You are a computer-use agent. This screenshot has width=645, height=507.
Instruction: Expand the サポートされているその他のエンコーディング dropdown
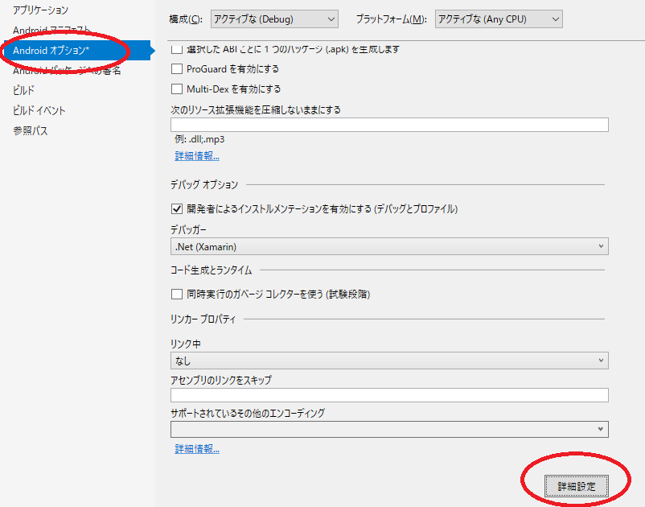pyautogui.click(x=389, y=429)
